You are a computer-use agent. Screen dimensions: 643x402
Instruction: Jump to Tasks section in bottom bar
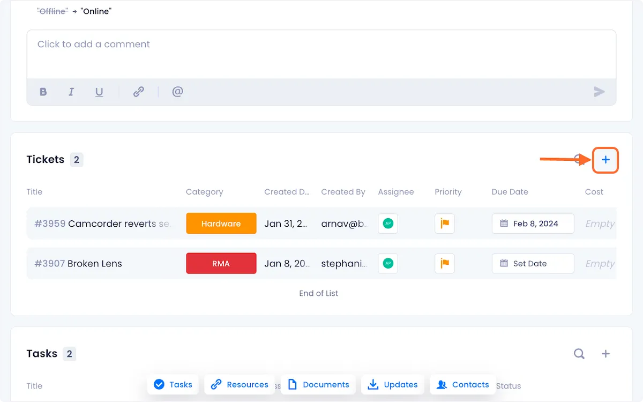(x=173, y=384)
